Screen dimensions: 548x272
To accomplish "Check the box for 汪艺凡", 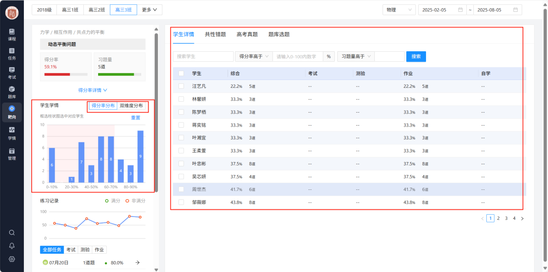I will point(181,86).
